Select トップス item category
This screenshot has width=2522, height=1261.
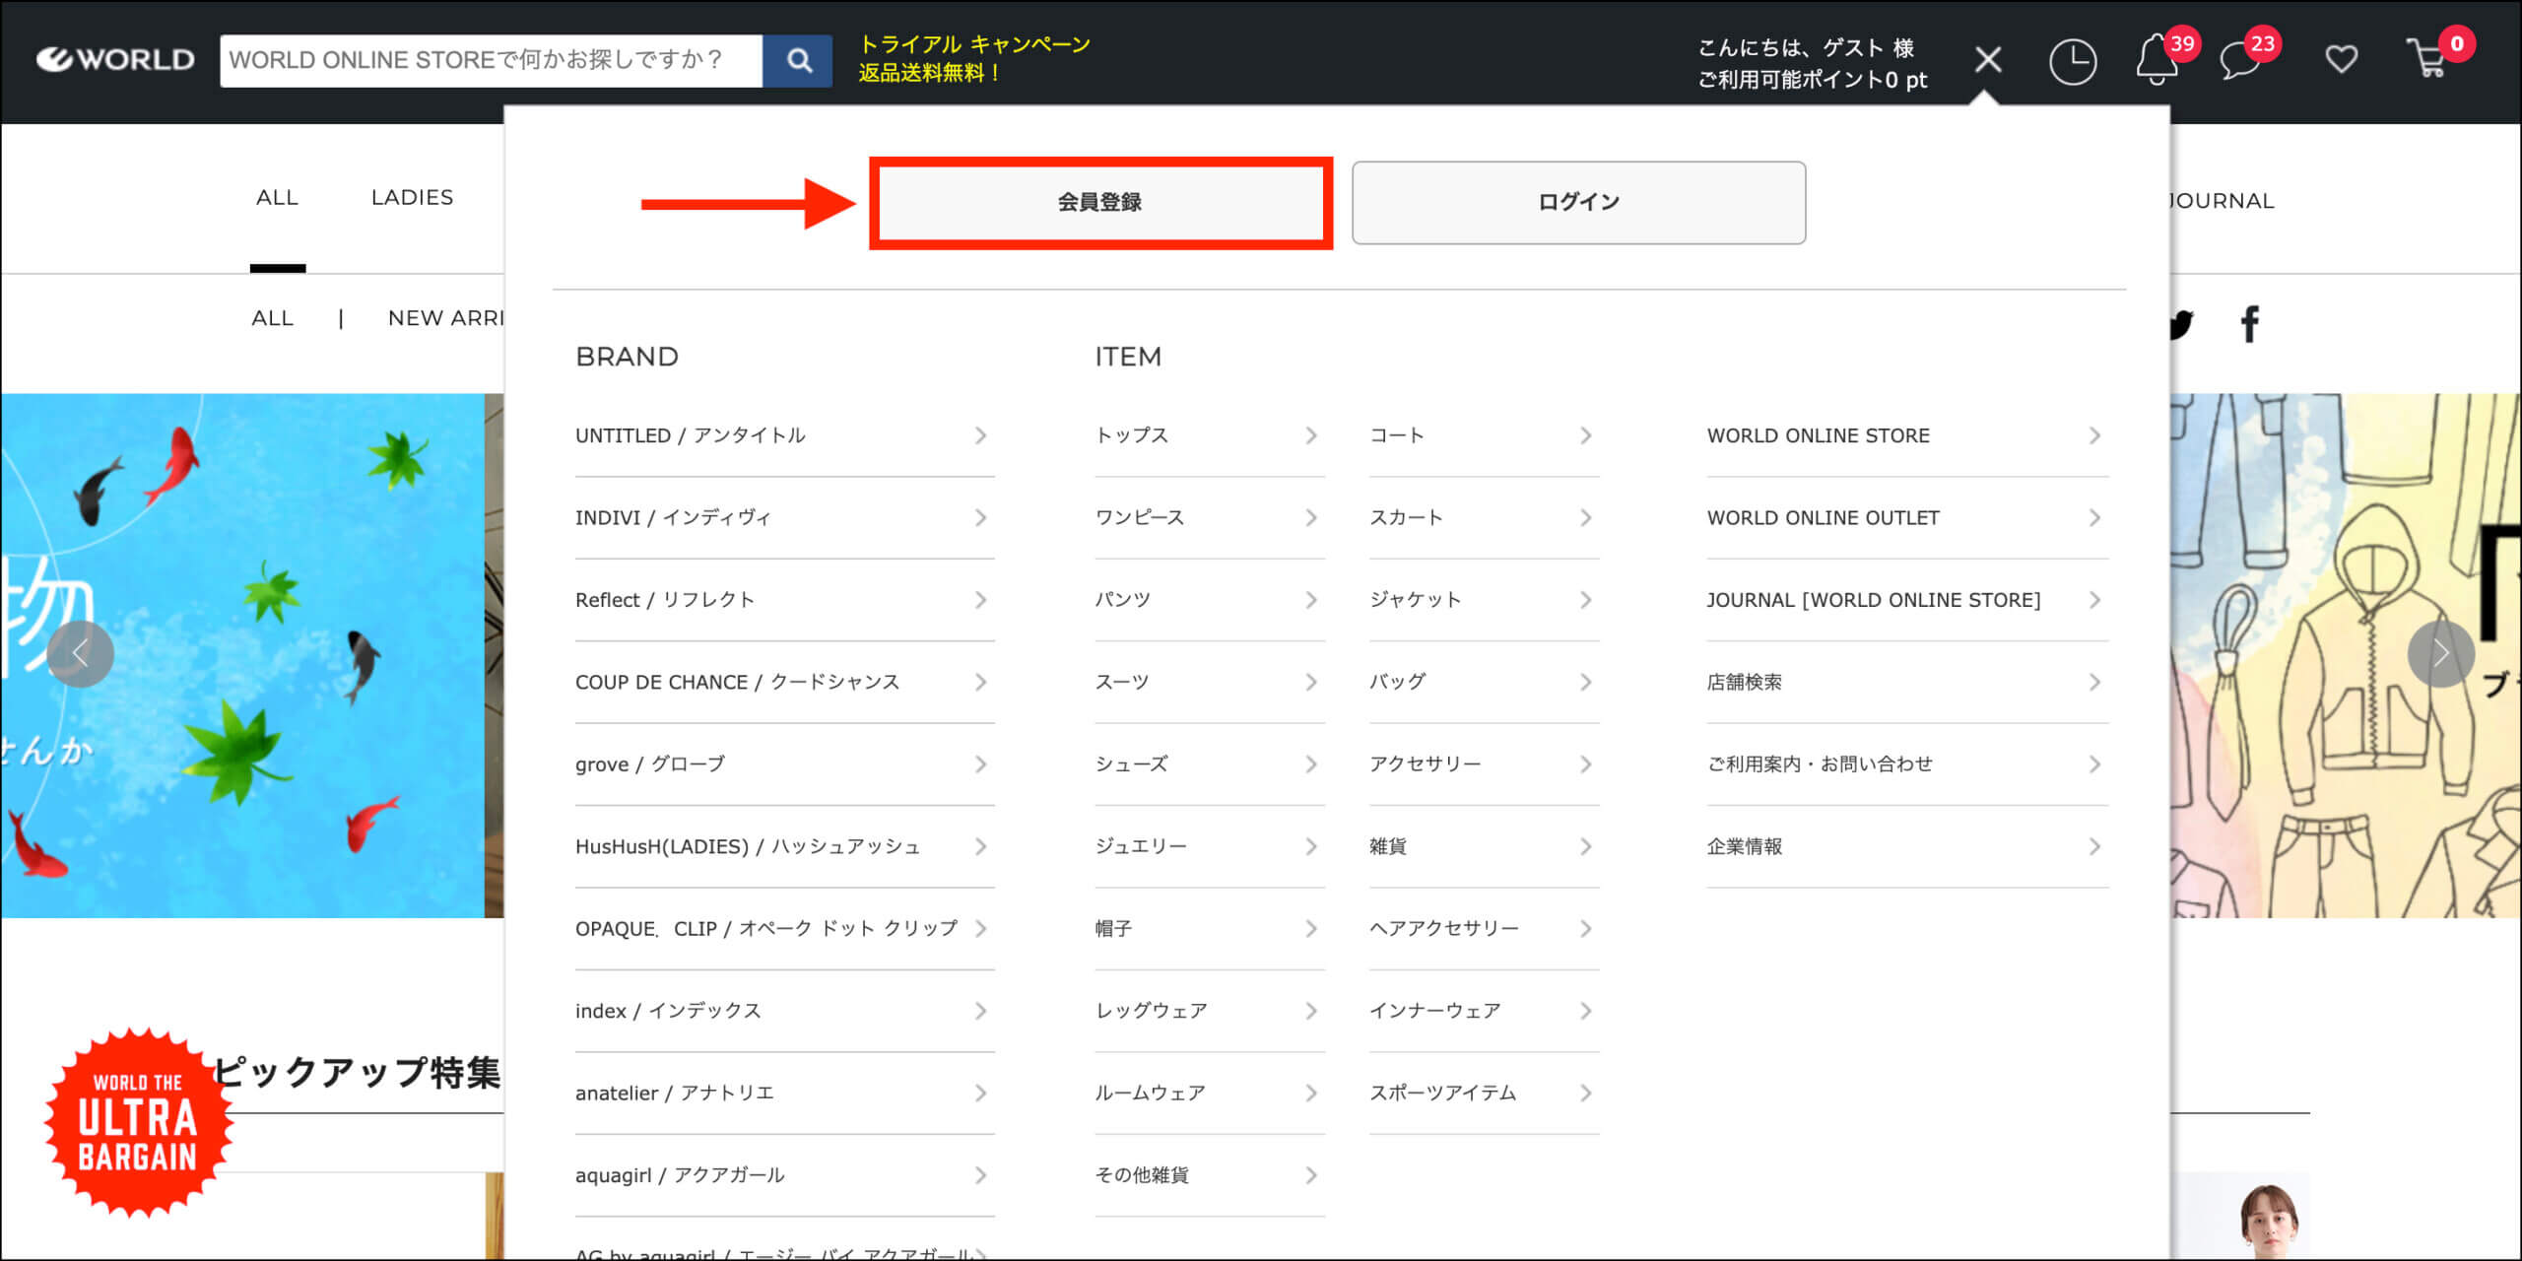tap(1210, 435)
